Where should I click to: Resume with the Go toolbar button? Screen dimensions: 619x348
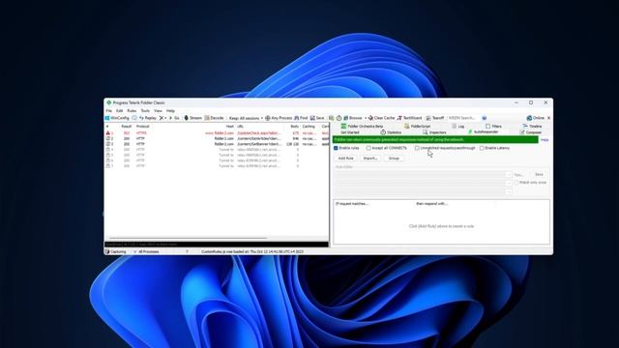tap(174, 118)
